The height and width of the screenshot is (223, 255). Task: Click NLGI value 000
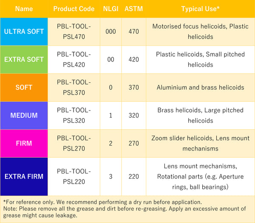click(x=110, y=32)
